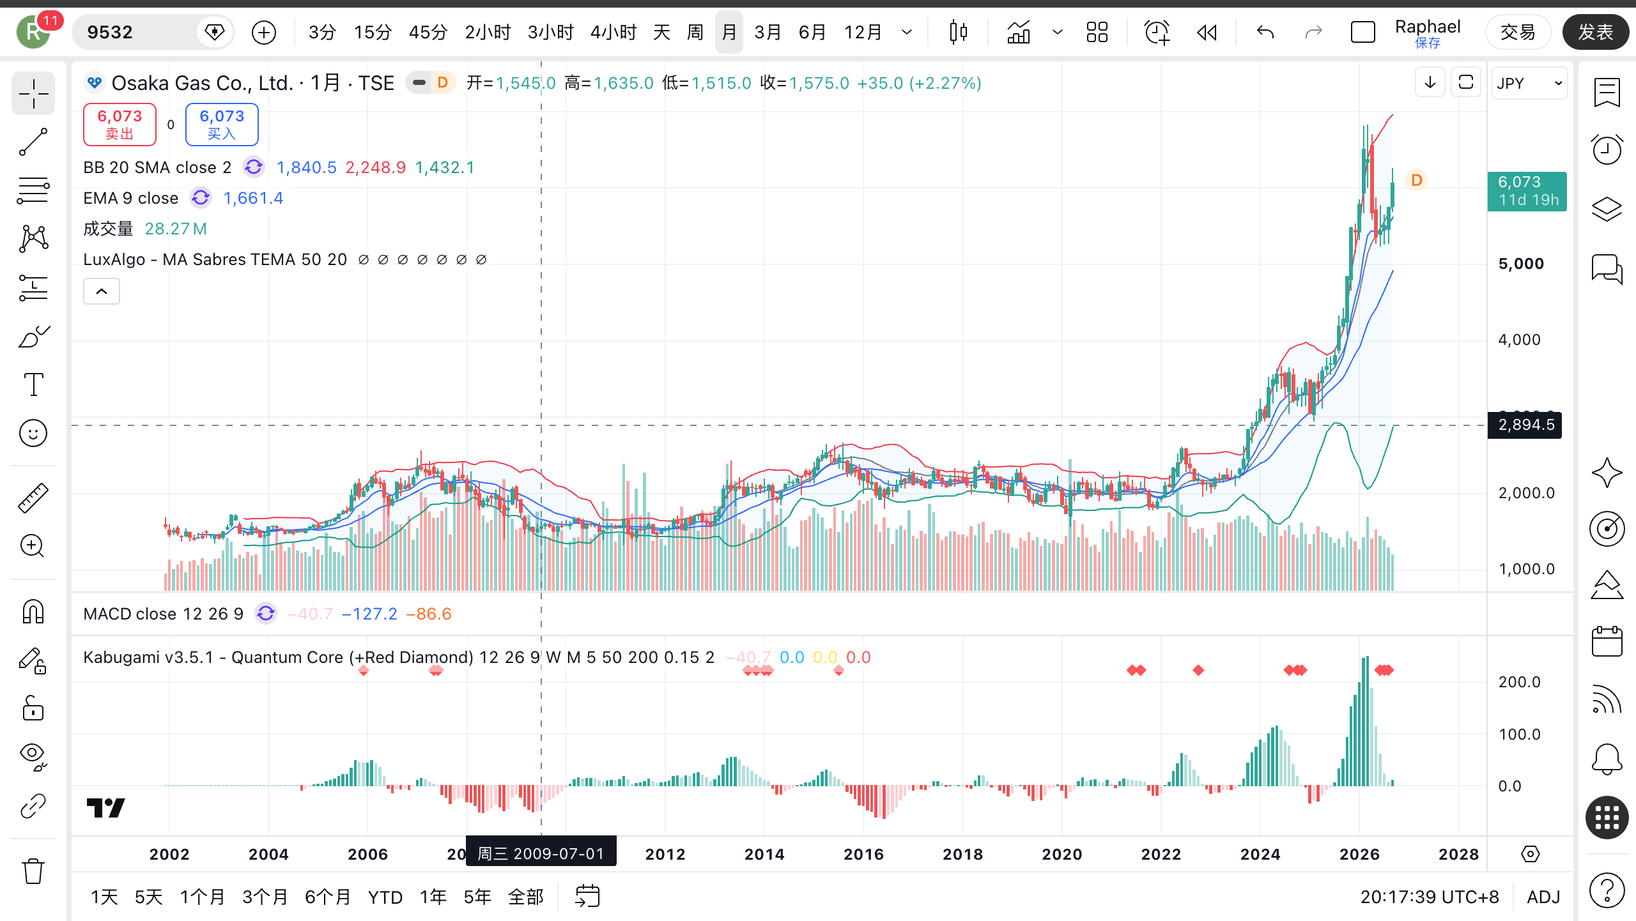Select the EMA 9 close indicator
This screenshot has height=921, width=1636.
pyautogui.click(x=130, y=198)
